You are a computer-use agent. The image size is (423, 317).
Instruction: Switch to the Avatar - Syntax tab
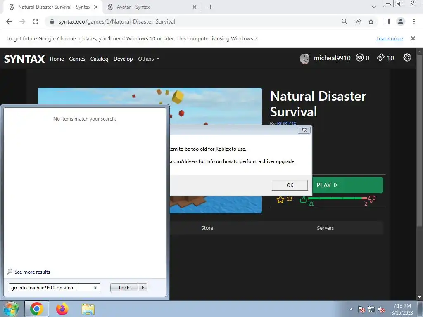152,7
